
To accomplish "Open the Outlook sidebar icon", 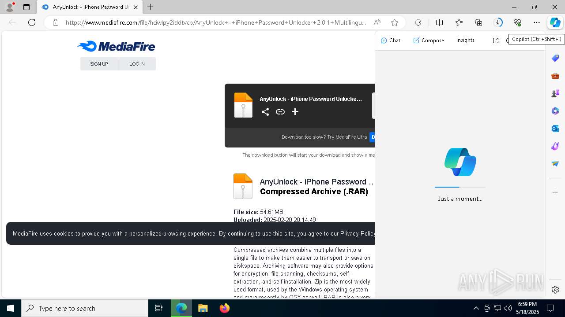I will tap(555, 129).
